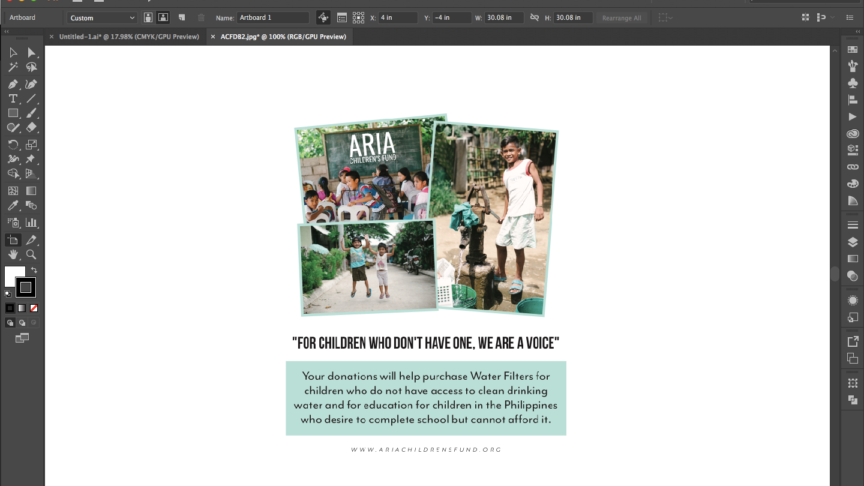Activate the Line Segment tool
The image size is (864, 486).
point(31,98)
